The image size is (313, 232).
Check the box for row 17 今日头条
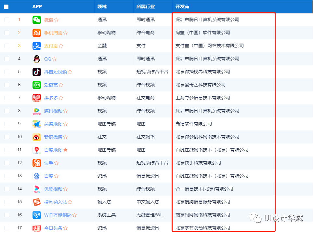point(7,228)
